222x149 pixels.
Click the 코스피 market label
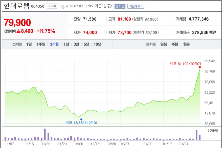tap(52, 6)
